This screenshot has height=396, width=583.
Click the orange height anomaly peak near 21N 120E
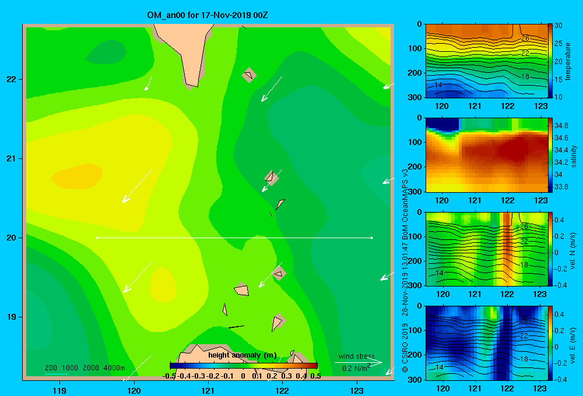[77, 176]
